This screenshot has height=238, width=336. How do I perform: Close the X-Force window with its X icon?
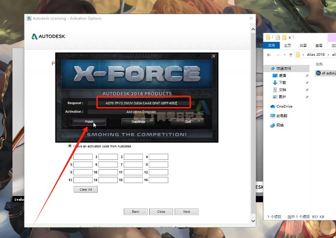tap(214, 56)
